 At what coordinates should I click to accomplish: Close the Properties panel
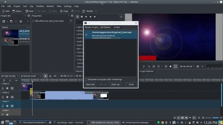(x=72, y=16)
